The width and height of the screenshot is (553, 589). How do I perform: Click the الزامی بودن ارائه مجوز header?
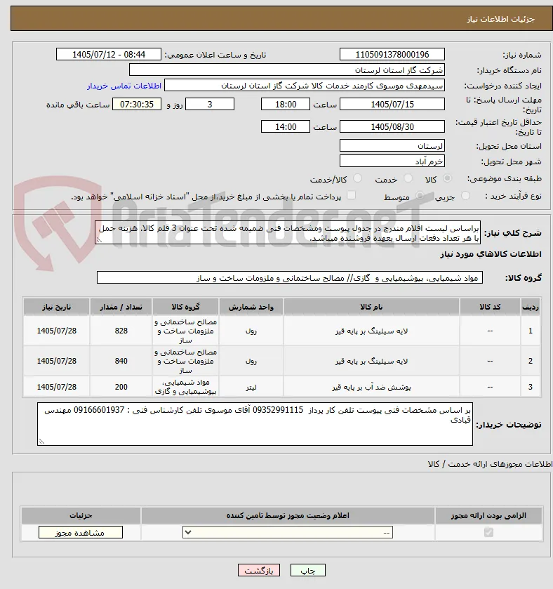click(x=488, y=515)
